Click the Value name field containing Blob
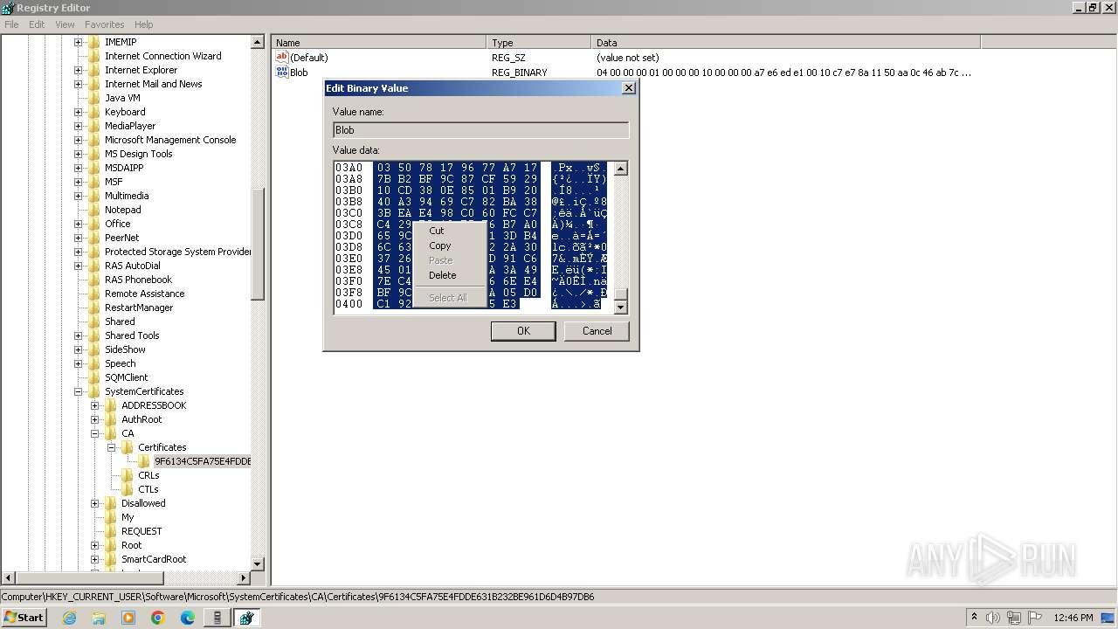The width and height of the screenshot is (1118, 629). [x=480, y=130]
